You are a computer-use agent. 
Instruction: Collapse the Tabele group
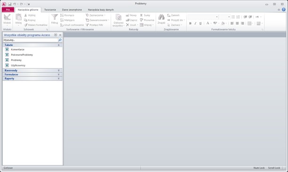click(59, 45)
